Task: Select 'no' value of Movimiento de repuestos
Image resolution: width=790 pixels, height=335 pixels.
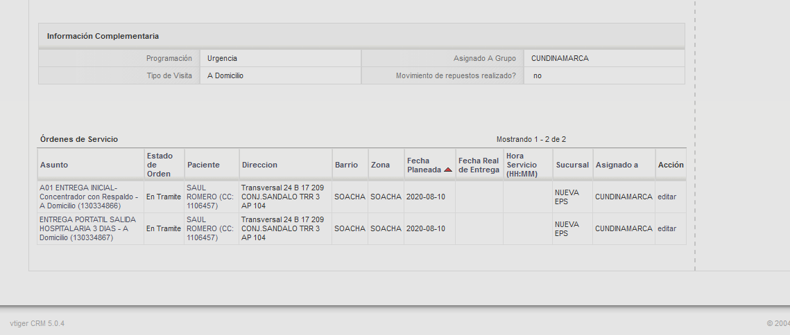Action: pos(538,75)
